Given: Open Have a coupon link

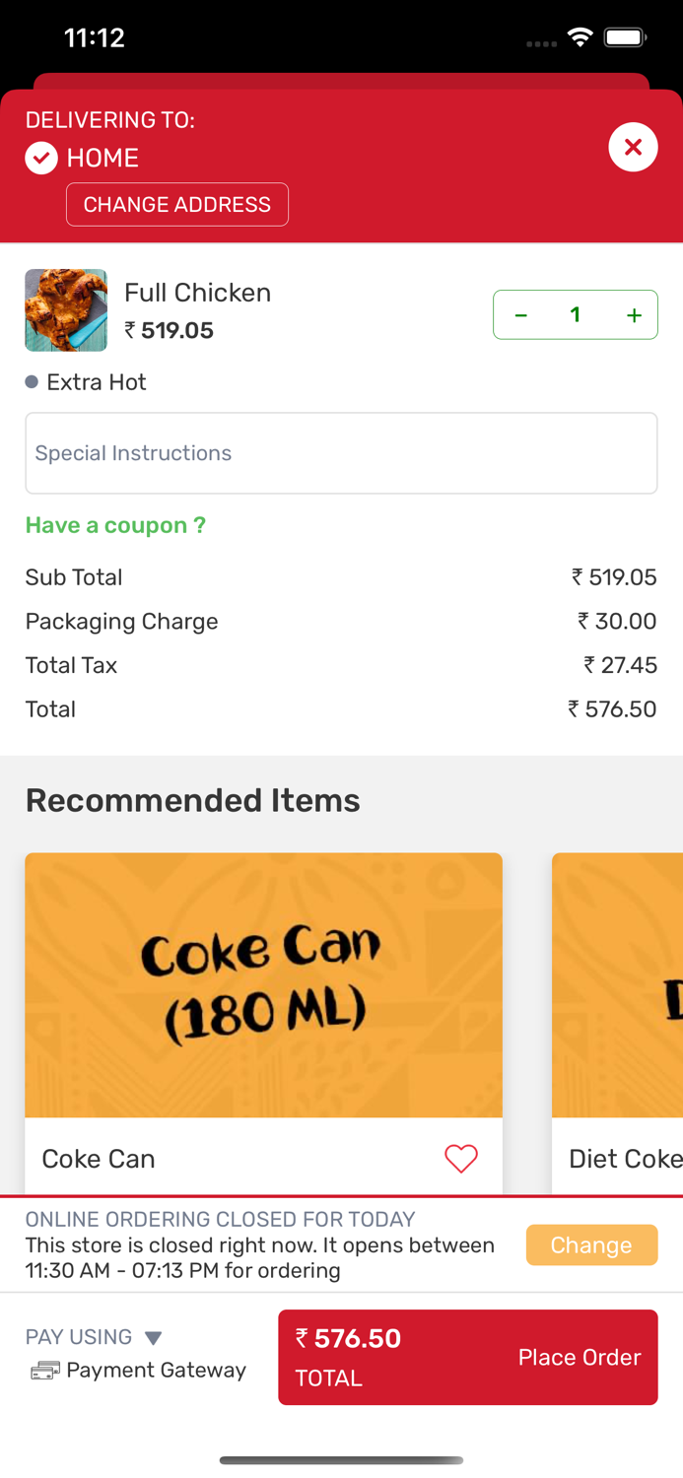Looking at the screenshot, I should [x=115, y=525].
